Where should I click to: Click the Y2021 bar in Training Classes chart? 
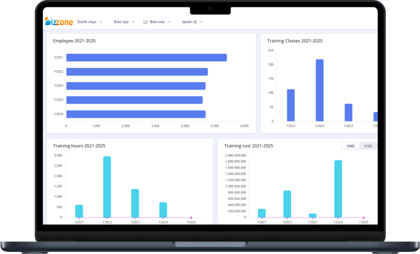290,105
